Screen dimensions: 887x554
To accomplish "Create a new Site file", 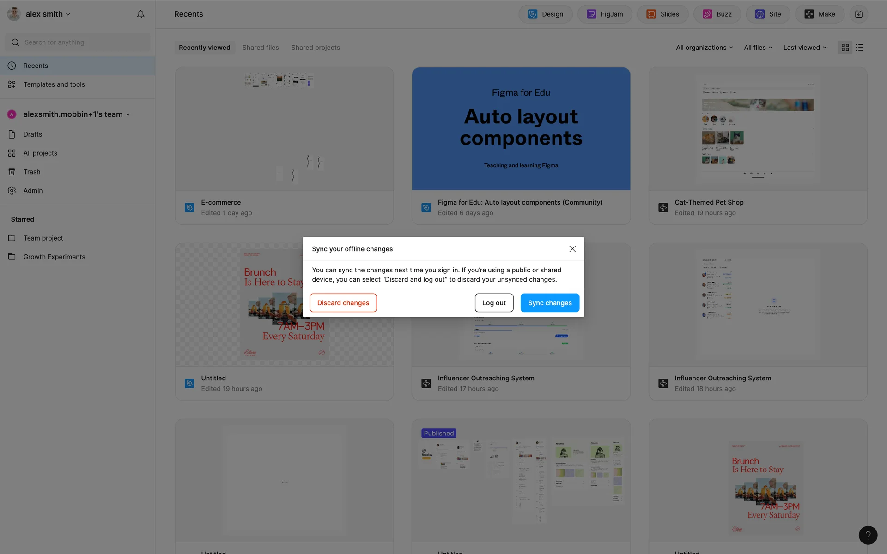I will [768, 14].
